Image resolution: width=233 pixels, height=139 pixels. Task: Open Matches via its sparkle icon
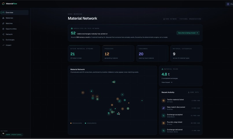[x=3, y=23]
